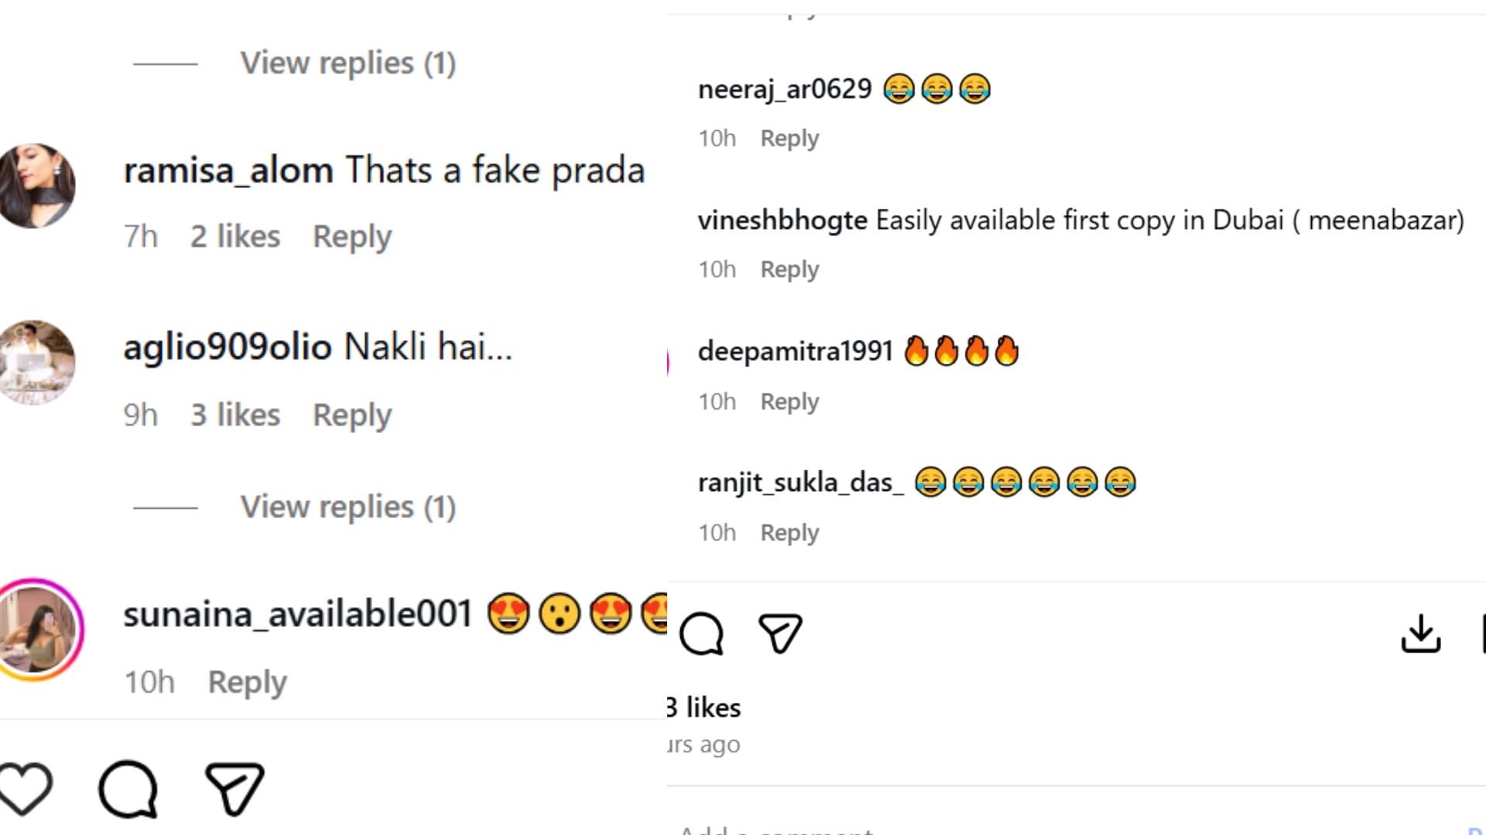This screenshot has height=835, width=1486.
Task: Open ramisa_alom's profile picture
Action: coord(36,186)
